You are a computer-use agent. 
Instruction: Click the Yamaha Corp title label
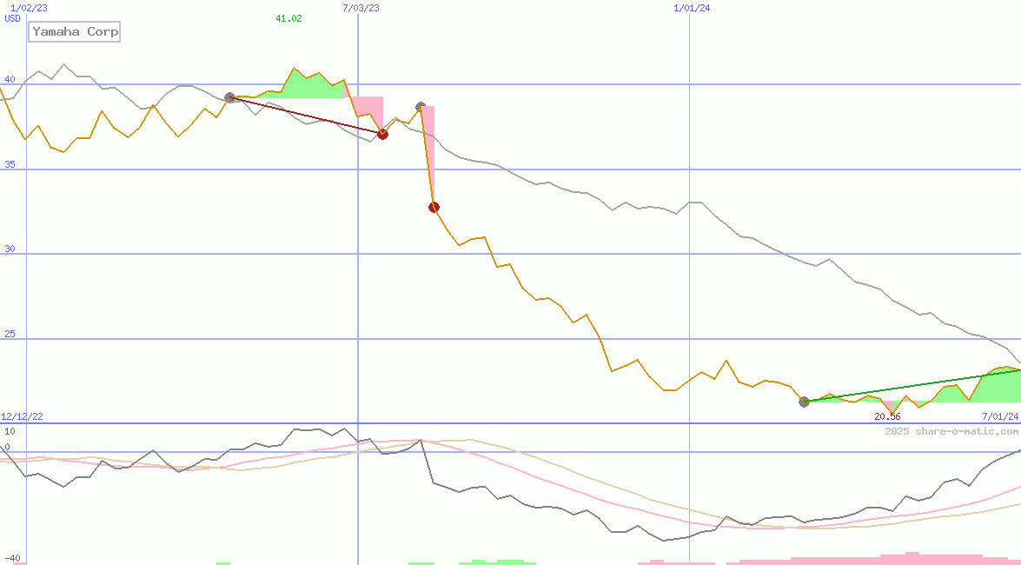tap(75, 32)
